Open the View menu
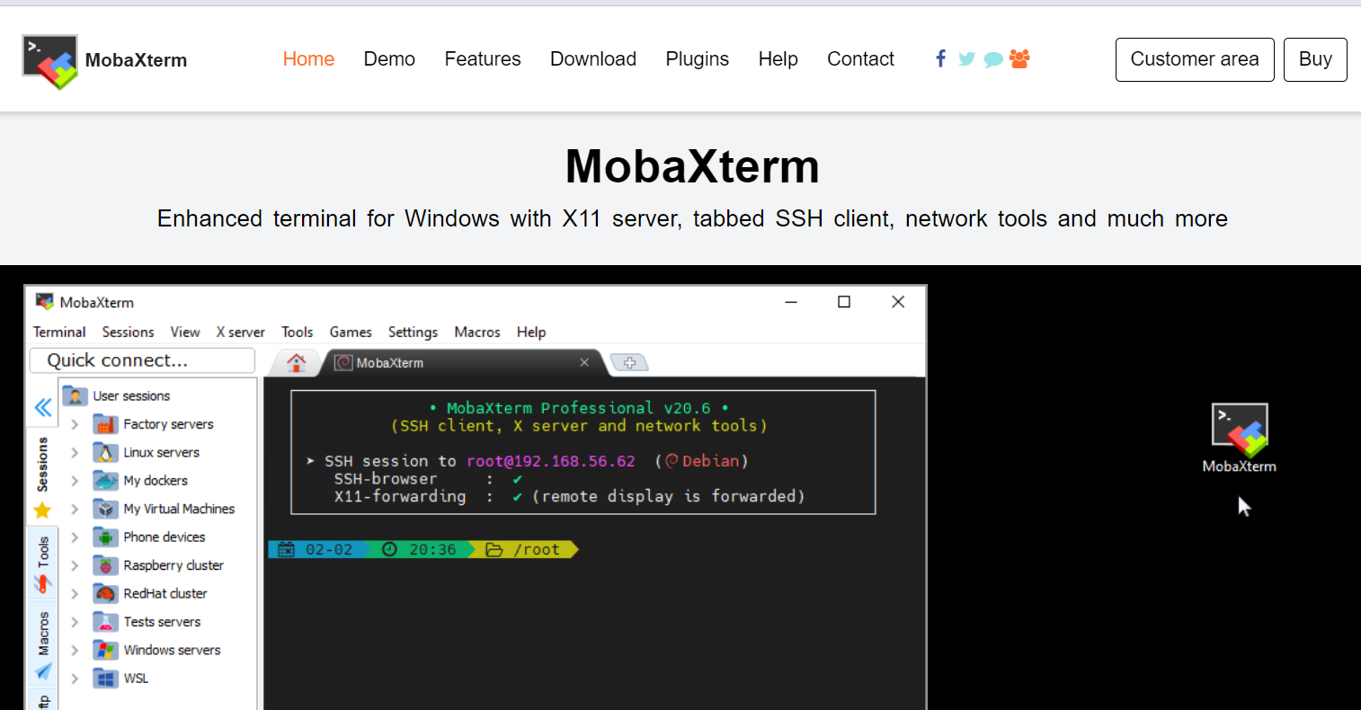Image resolution: width=1361 pixels, height=710 pixels. coord(185,332)
